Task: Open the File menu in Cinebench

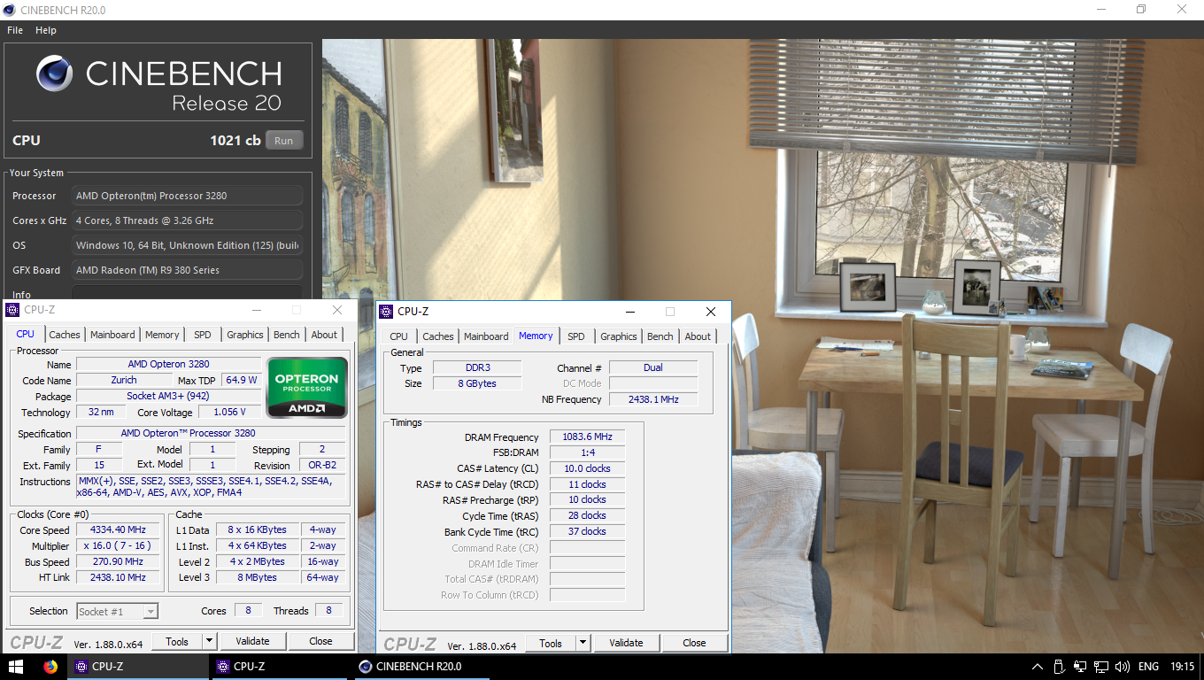Action: coord(14,30)
